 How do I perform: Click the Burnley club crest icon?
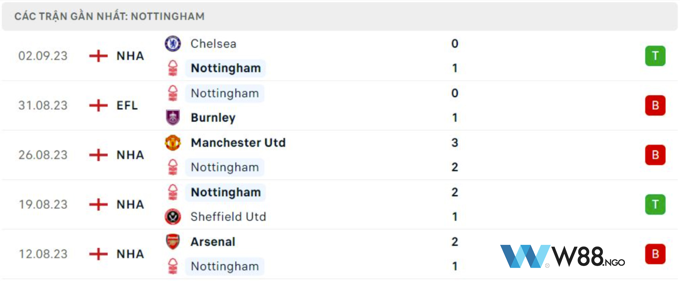pyautogui.click(x=173, y=117)
